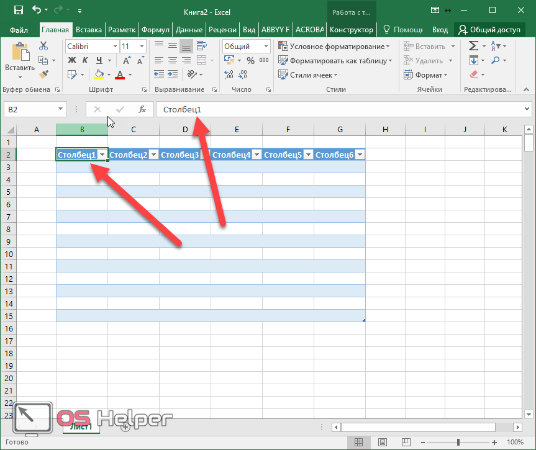The height and width of the screenshot is (450, 536).
Task: Click the insert function fx icon
Action: pyautogui.click(x=142, y=109)
